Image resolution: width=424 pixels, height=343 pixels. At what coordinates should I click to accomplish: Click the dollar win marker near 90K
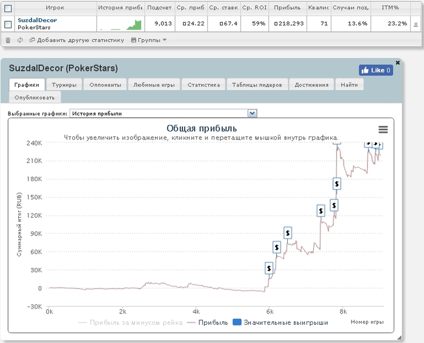pos(288,233)
